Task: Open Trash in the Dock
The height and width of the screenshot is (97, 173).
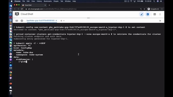Action: (11, 93)
